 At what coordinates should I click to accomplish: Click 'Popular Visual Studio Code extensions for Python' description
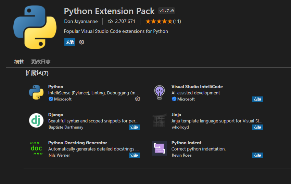pyautogui.click(x=116, y=31)
